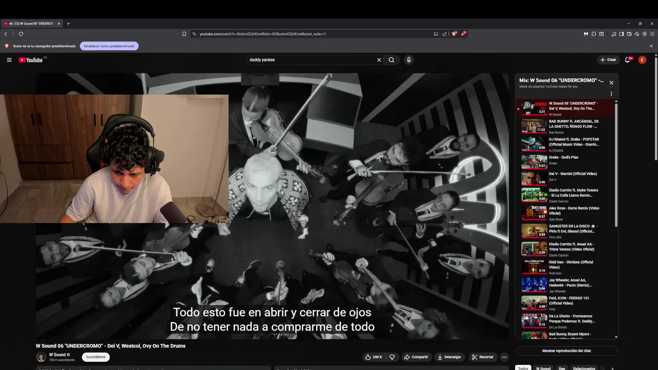This screenshot has width=658, height=370.
Task: Open the browser extensions puzzle icon
Action: click(x=593, y=34)
